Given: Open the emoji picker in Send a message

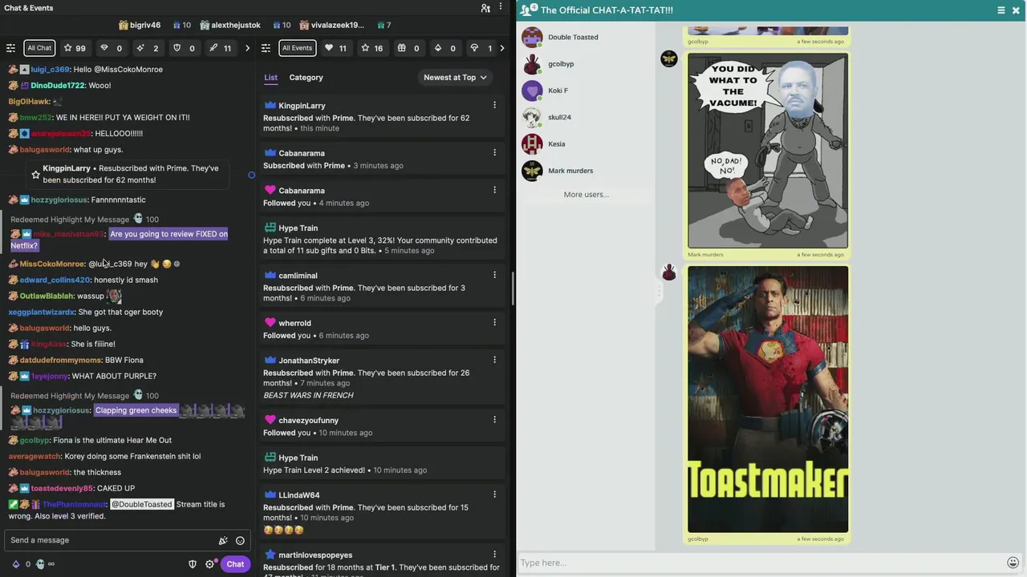Looking at the screenshot, I should click(x=240, y=540).
